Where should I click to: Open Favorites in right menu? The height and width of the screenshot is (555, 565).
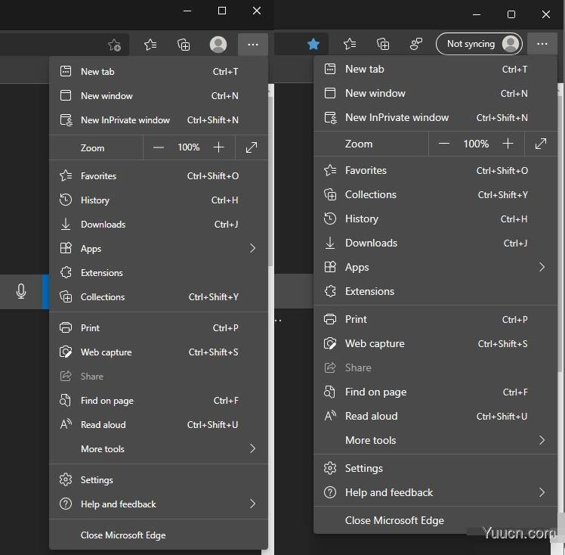(436, 170)
